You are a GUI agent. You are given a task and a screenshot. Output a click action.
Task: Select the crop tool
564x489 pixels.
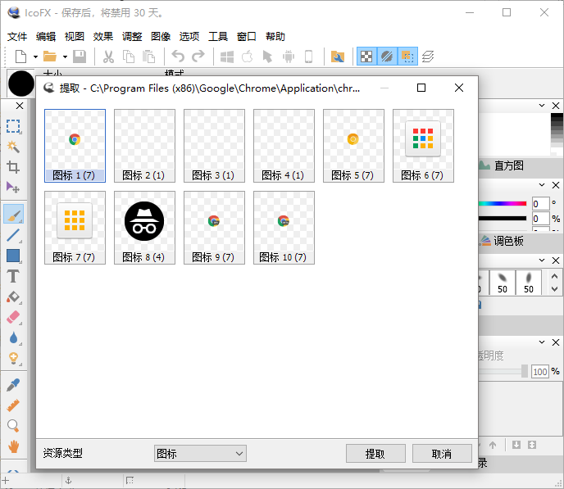[x=13, y=167]
